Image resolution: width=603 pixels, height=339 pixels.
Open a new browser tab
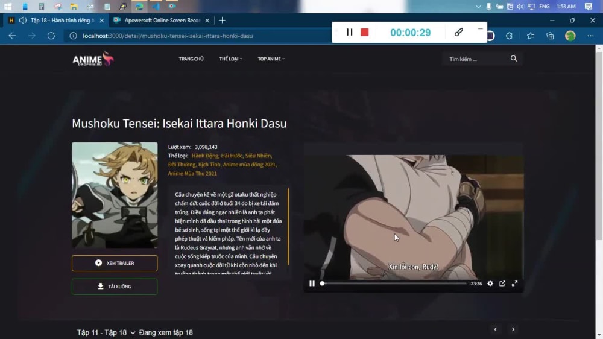(x=223, y=21)
